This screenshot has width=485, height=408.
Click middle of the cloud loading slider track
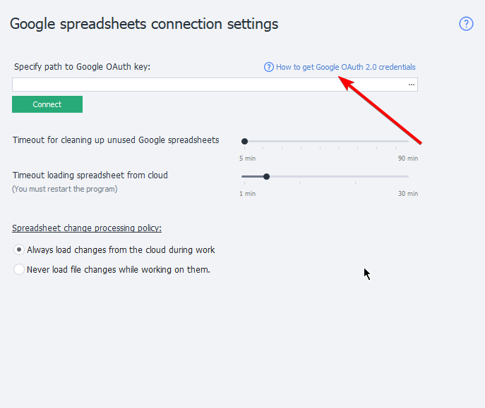click(x=325, y=177)
